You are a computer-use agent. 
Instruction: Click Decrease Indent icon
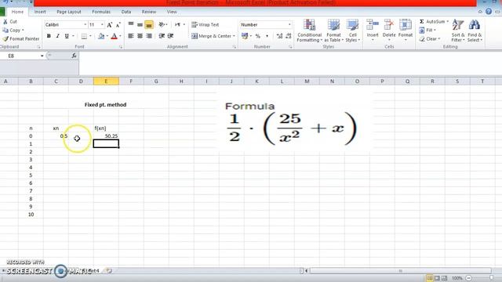162,36
